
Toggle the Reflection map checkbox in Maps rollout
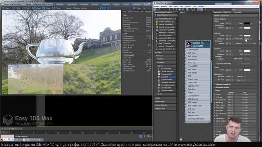(215, 97)
